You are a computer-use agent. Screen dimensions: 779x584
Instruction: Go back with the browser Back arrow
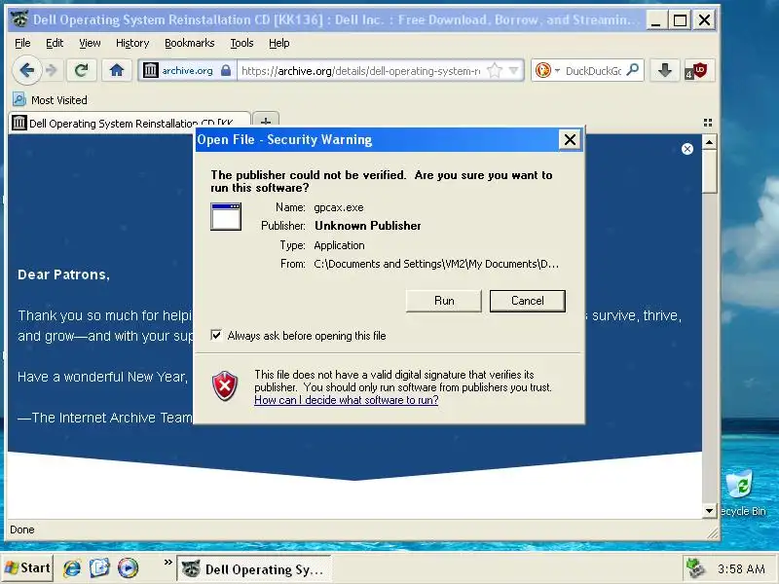click(x=27, y=70)
